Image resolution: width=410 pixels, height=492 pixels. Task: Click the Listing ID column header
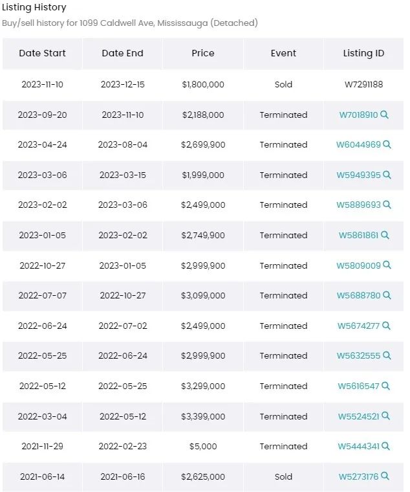click(363, 53)
